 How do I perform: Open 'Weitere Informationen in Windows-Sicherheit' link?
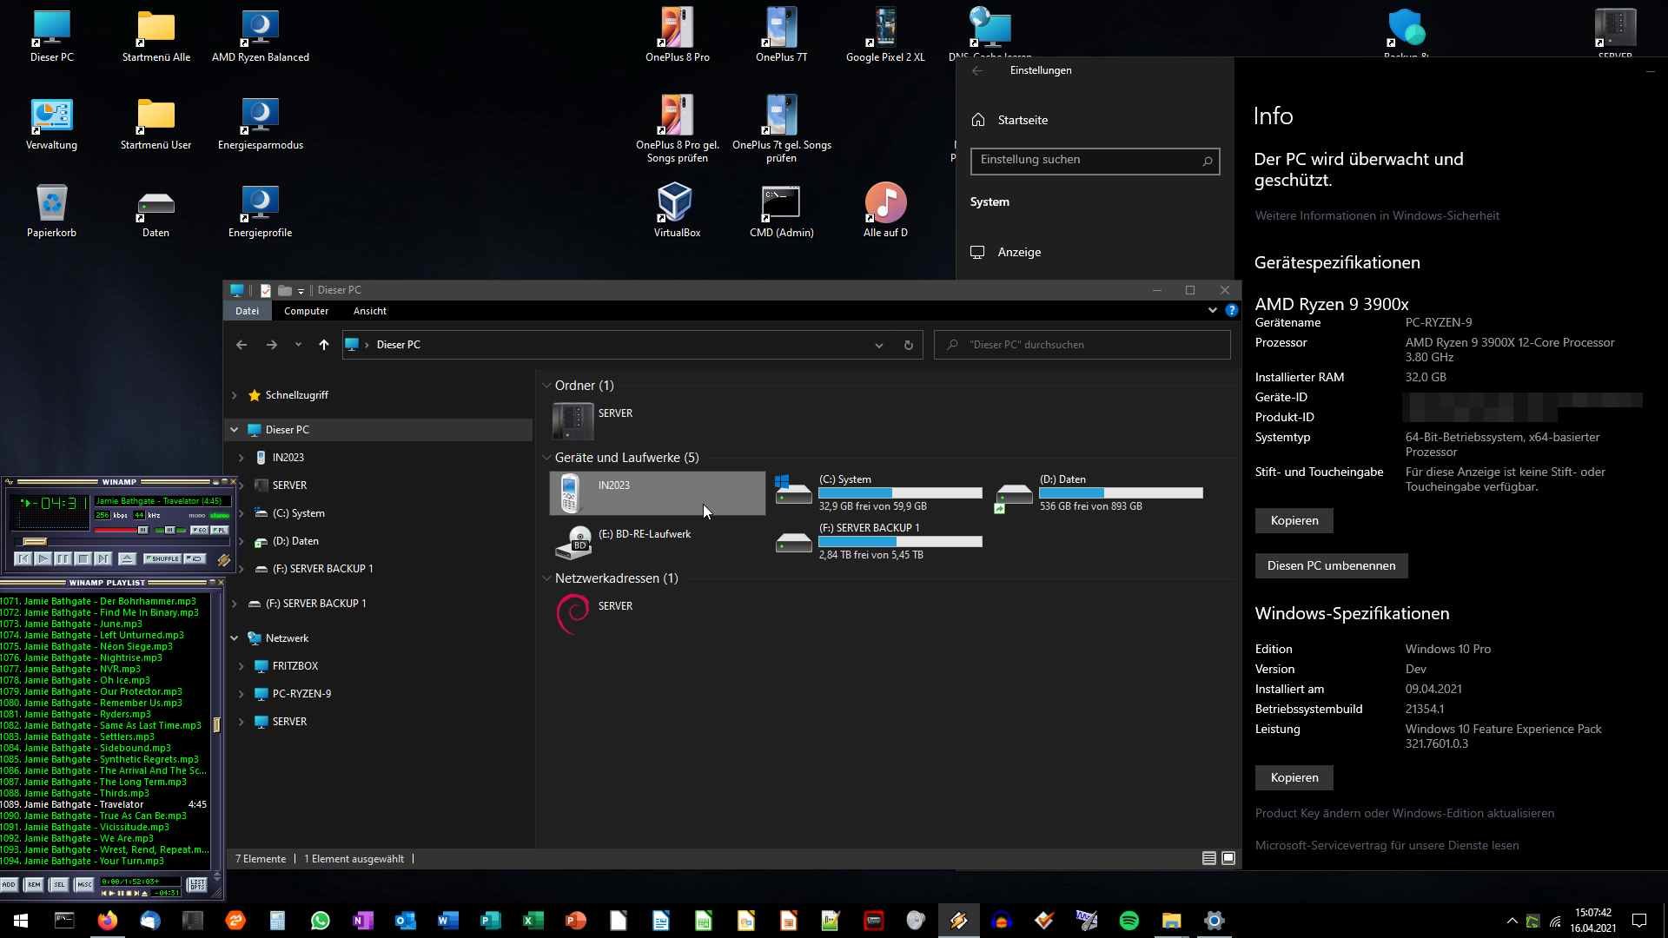click(1377, 215)
